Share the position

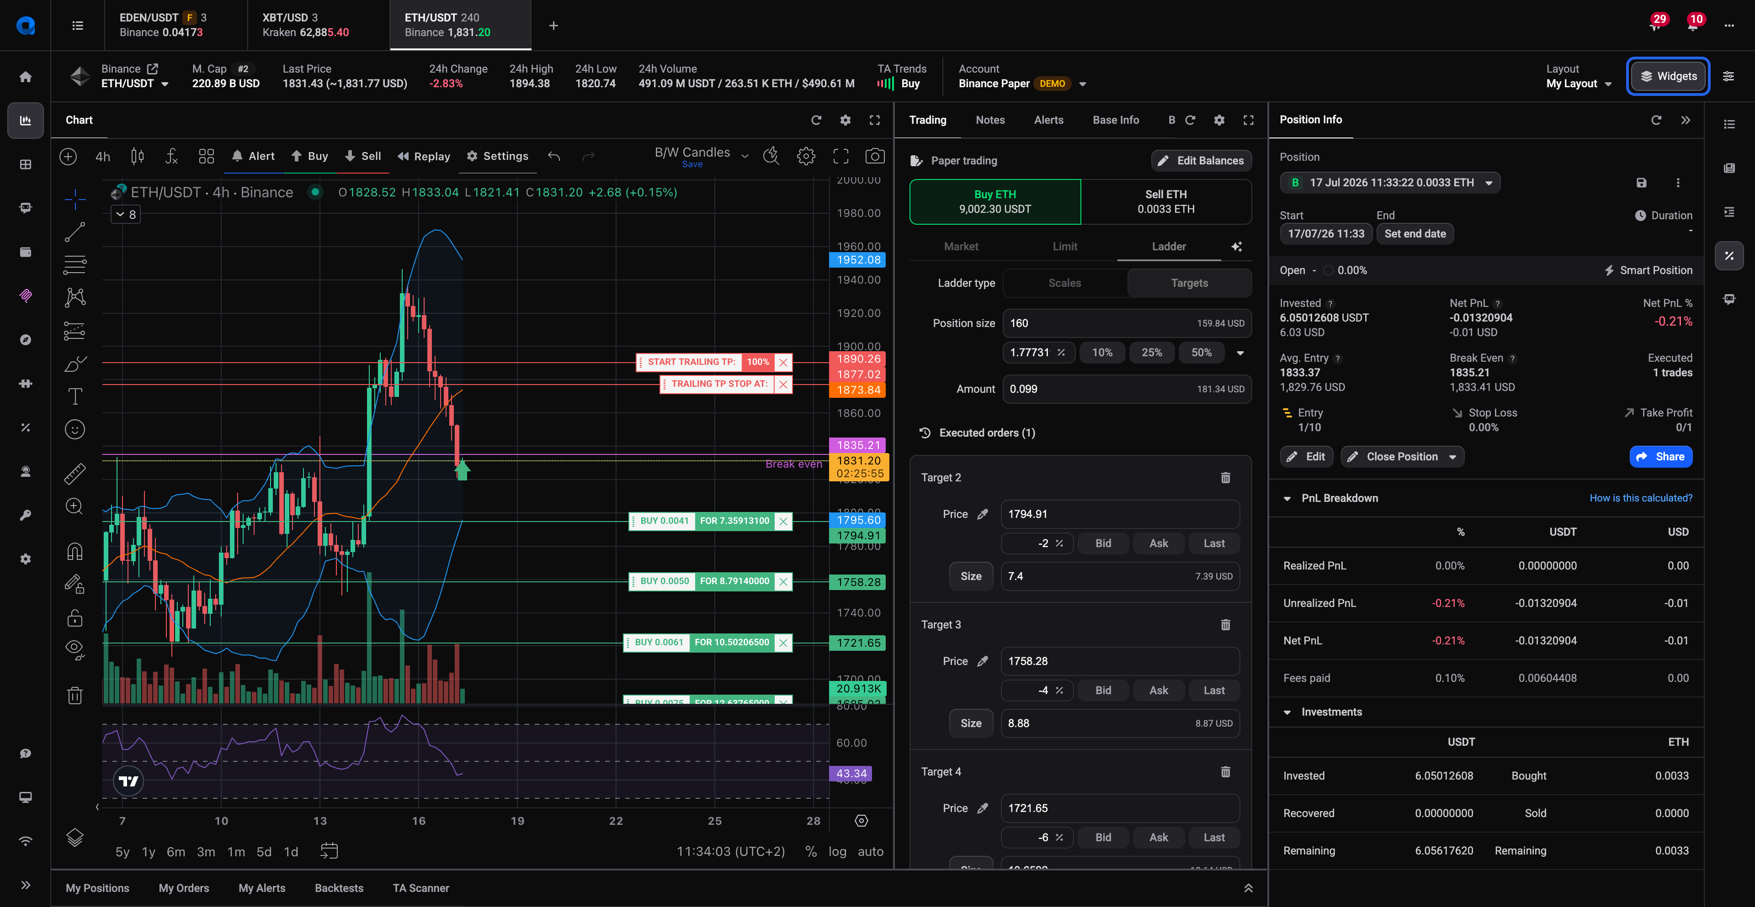[x=1661, y=457]
